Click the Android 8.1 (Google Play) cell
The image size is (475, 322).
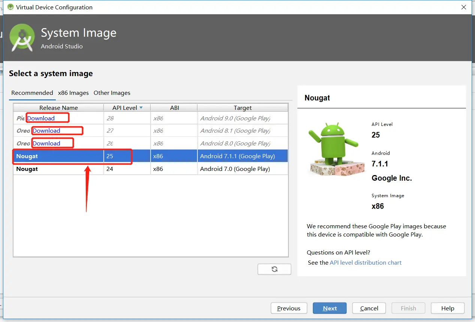tap(243, 130)
